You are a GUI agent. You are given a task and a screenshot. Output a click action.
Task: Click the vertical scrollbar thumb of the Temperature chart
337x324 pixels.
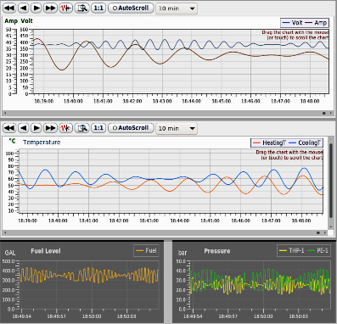(x=331, y=181)
